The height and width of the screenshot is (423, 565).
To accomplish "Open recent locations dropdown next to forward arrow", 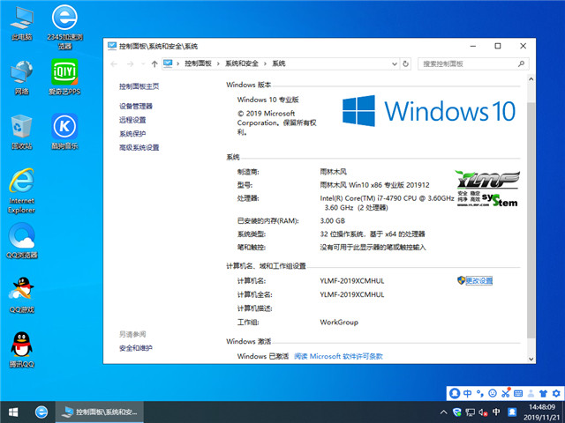I will coord(143,64).
